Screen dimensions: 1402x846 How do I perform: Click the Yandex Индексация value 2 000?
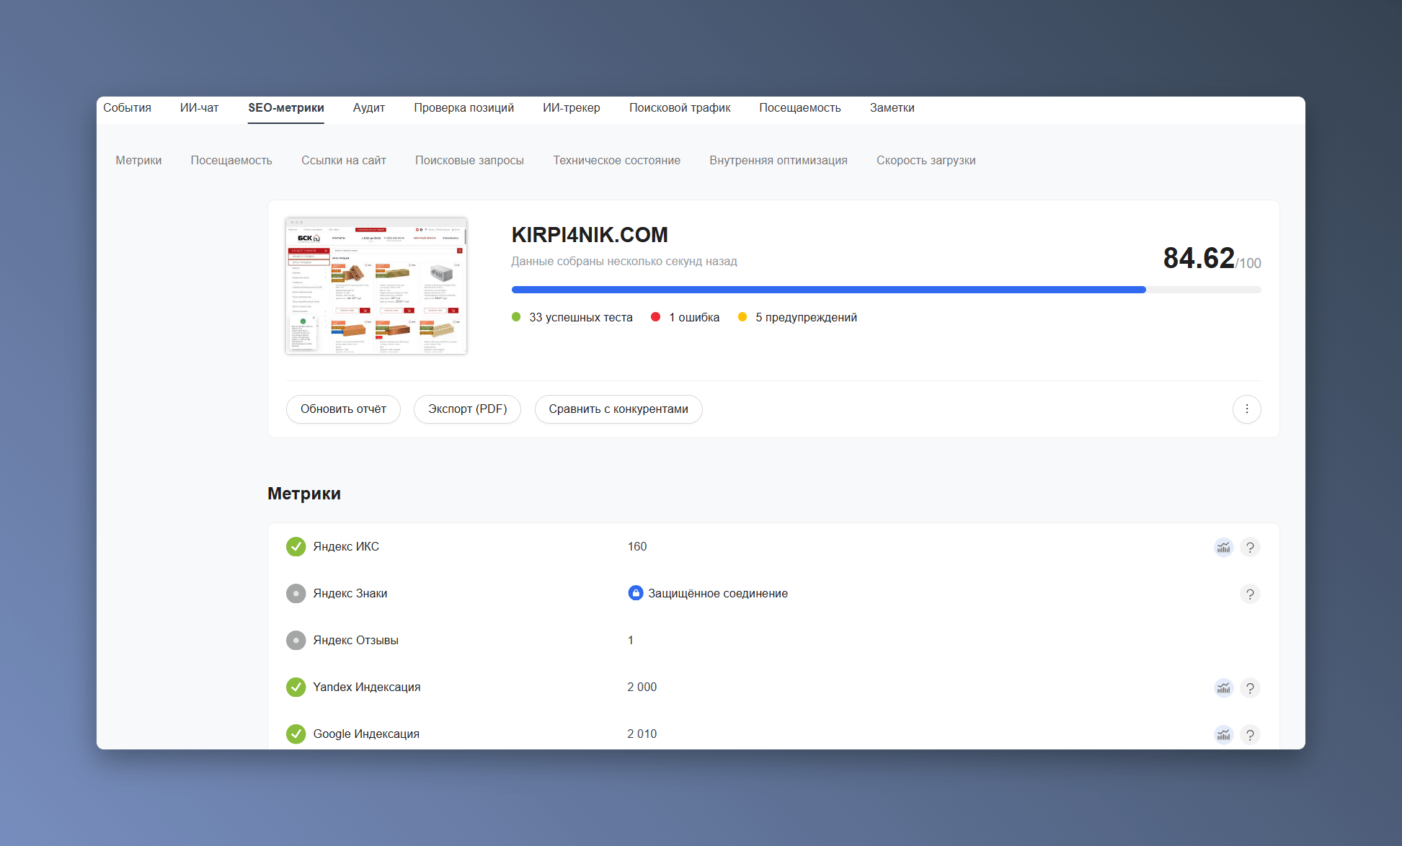tap(642, 687)
